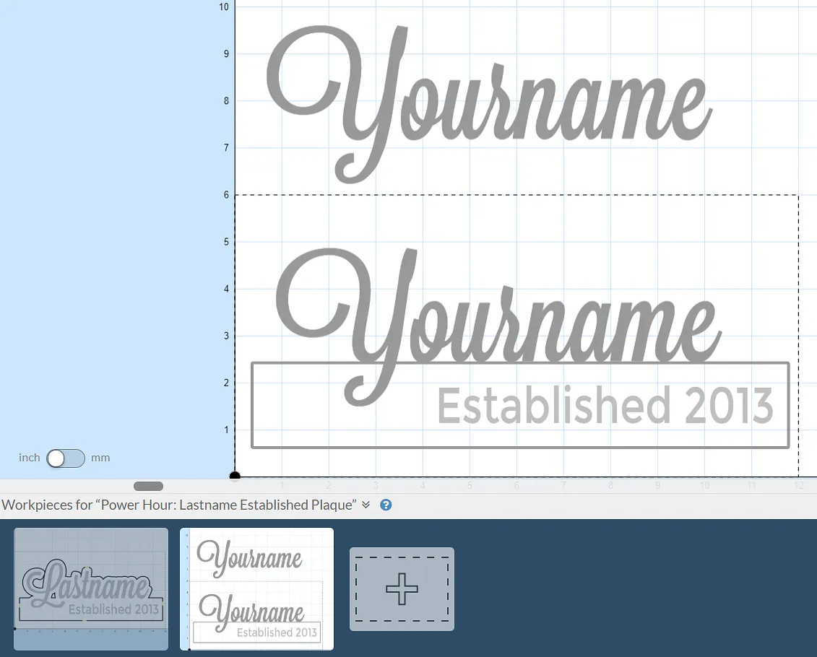The width and height of the screenshot is (817, 657).
Task: Open the Lastname workpiece thumbnail
Action: point(91,588)
